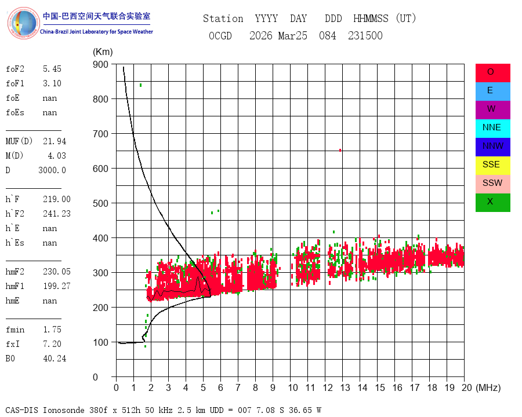Select the green X legend swatch
Image resolution: width=522 pixels, height=417 pixels.
[x=492, y=203]
